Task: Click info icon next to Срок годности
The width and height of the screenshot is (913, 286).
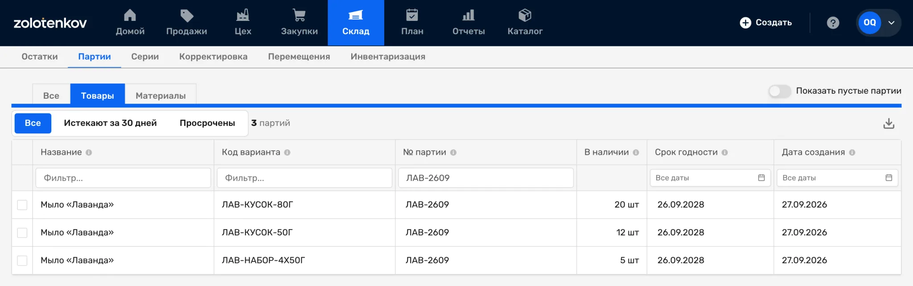Action: tap(725, 153)
